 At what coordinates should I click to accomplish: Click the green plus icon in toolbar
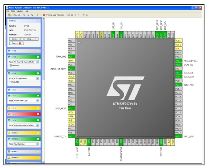tap(38, 15)
